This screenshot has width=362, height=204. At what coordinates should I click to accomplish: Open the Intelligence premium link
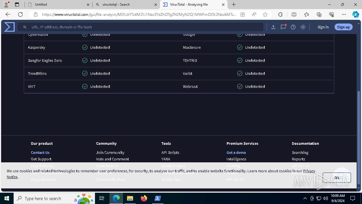[236, 159]
